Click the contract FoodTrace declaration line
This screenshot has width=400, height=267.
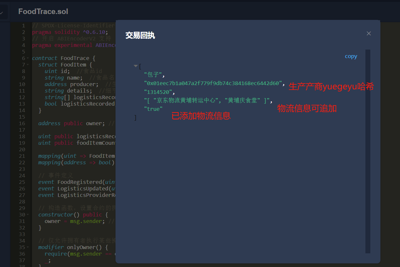point(64,58)
